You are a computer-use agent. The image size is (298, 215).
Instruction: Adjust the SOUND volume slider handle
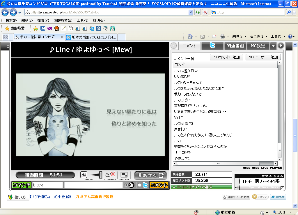100,175
